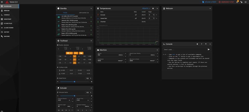Home the Y axis button
249x112 pixels.
point(74,60)
